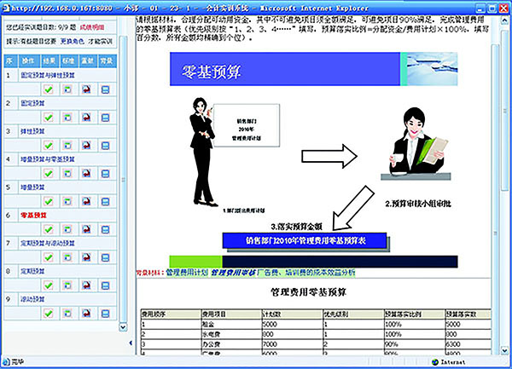Open the standard answer icon for item 2
The image size is (512, 369).
pos(67,117)
